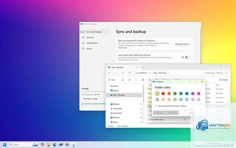The image size is (236, 148).
Task: Click the Manage backup button
Action: click(182, 44)
